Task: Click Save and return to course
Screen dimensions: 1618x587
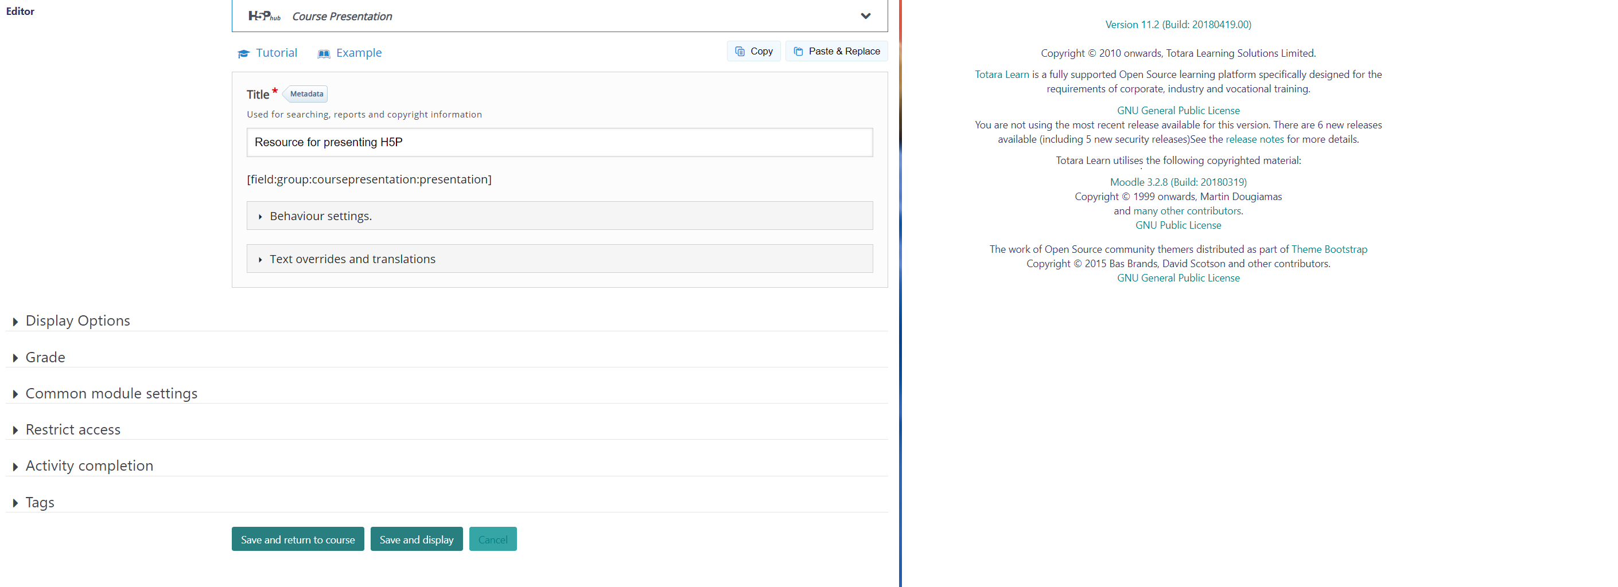Action: (x=298, y=539)
